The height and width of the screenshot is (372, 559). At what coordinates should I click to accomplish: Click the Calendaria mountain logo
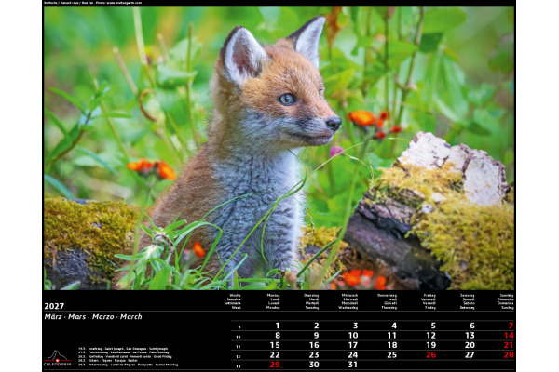coord(57,358)
